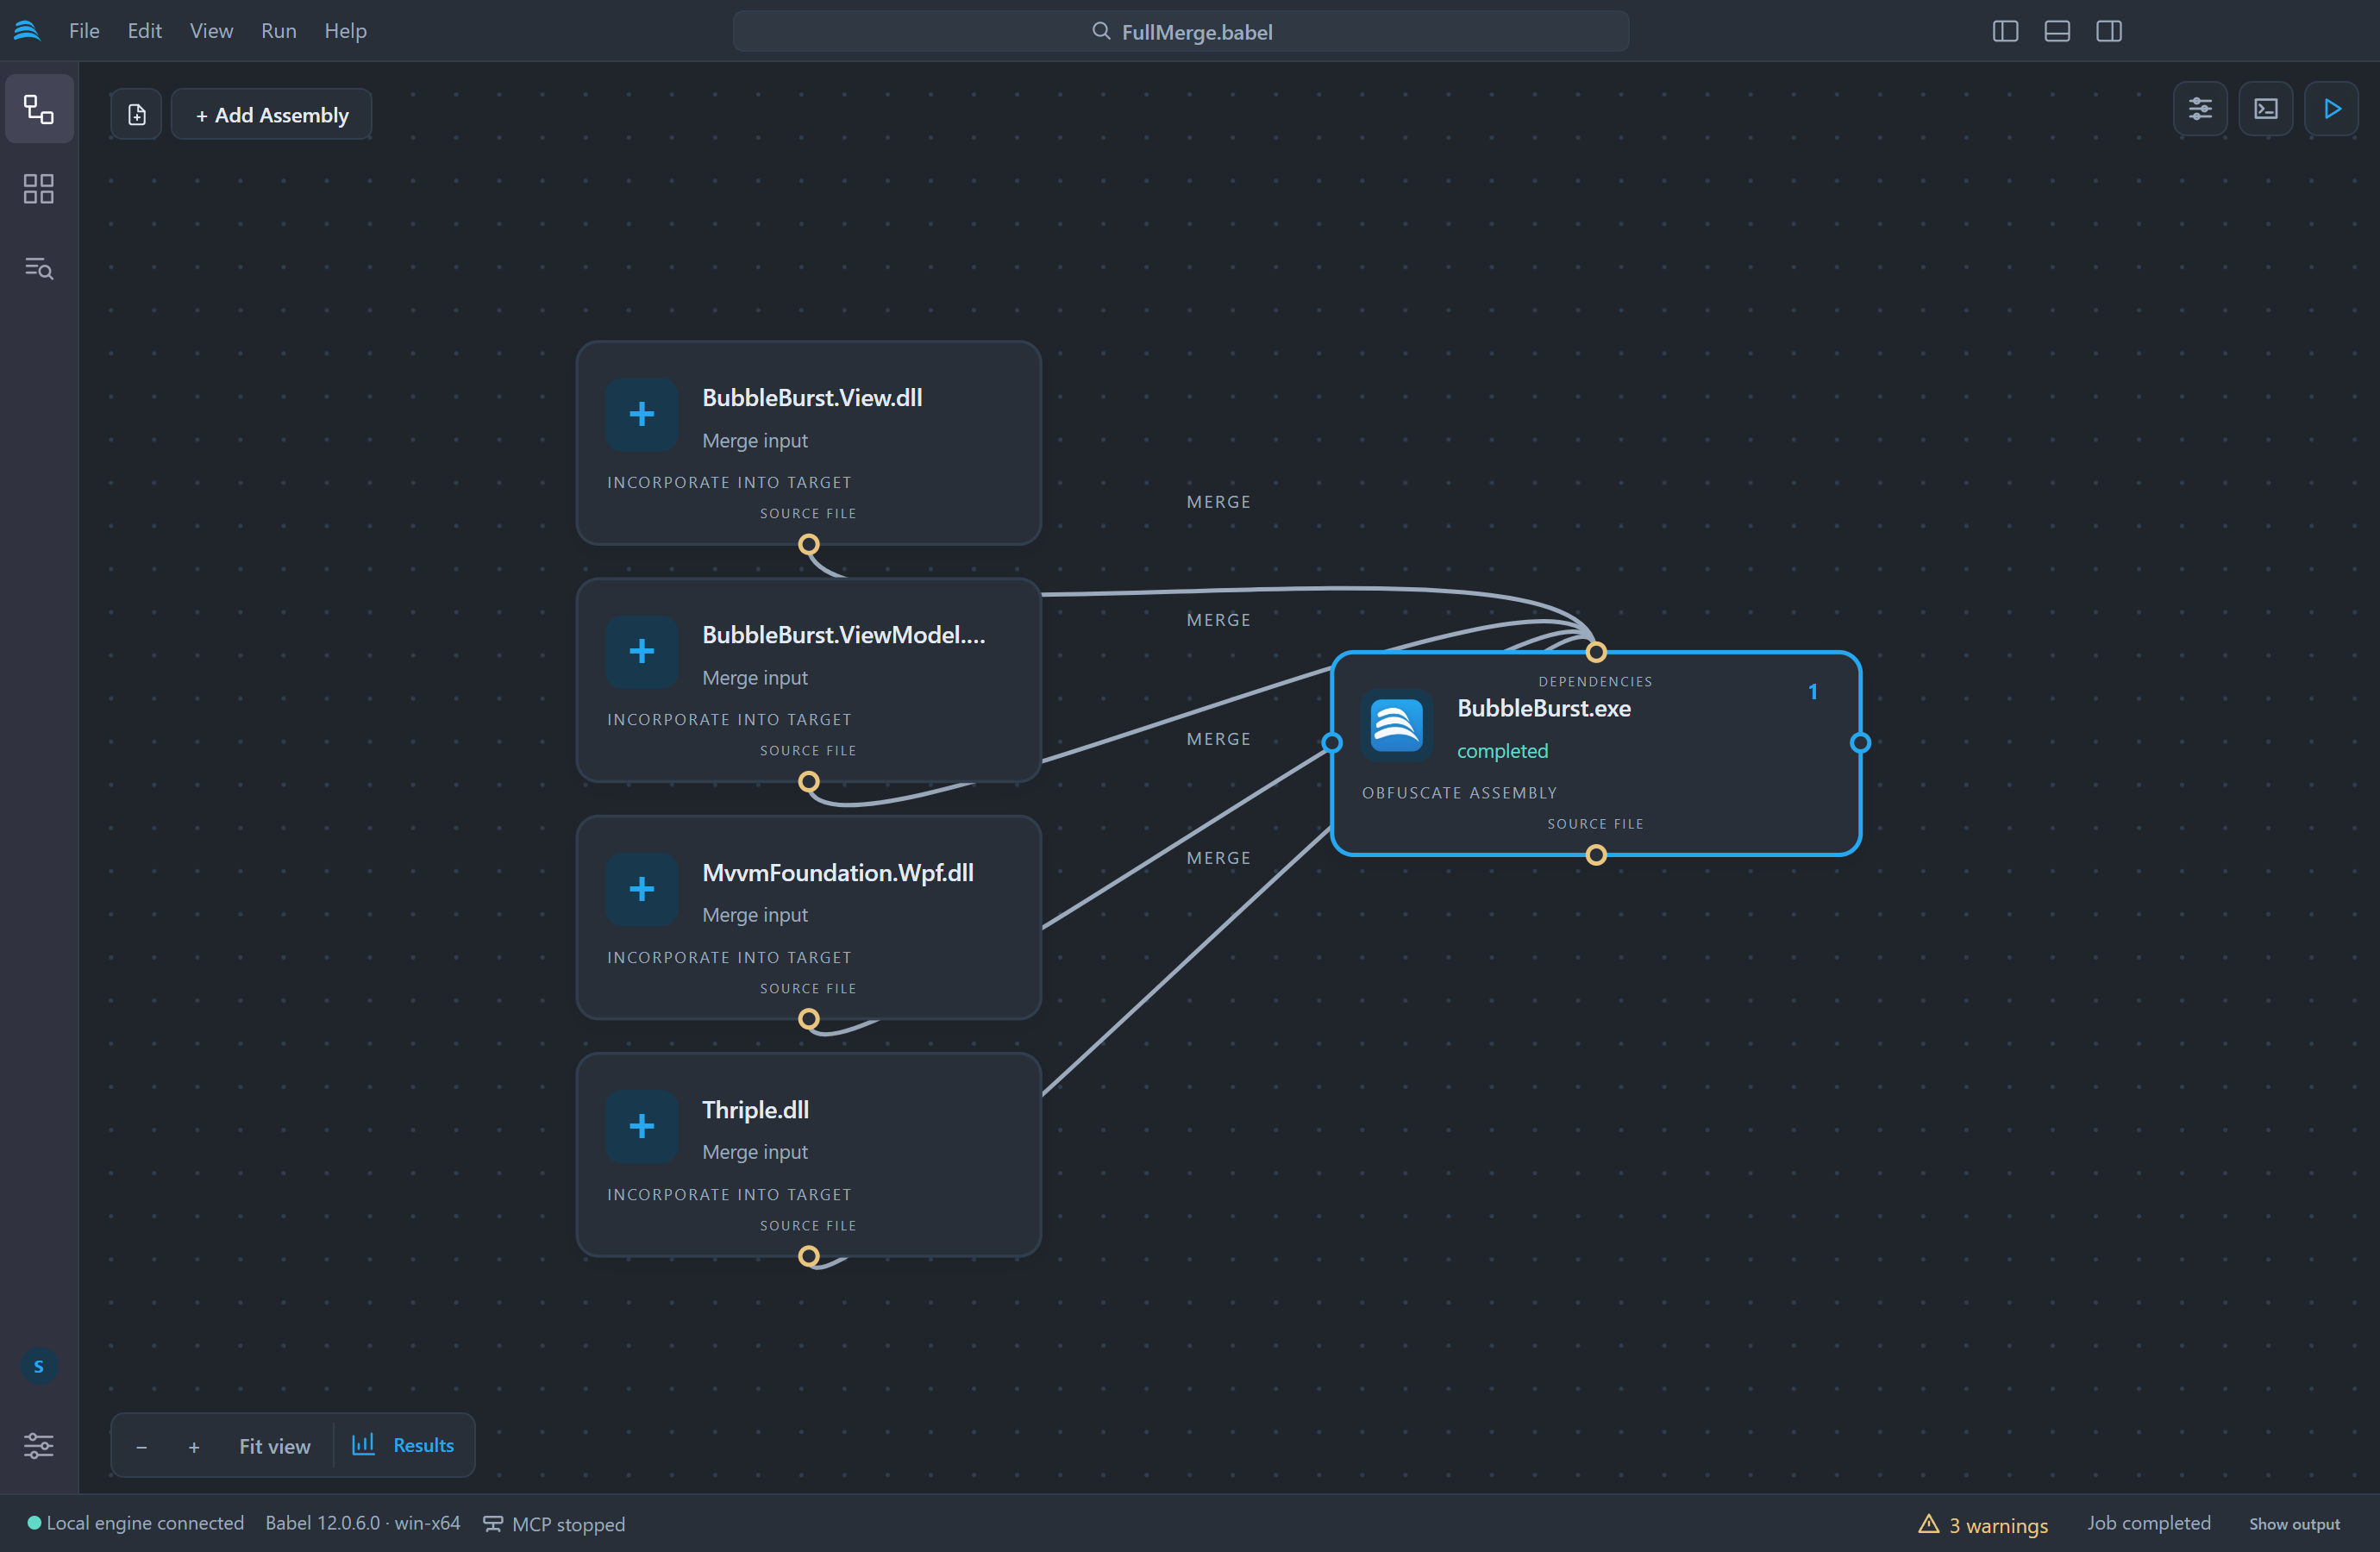Open the Results panel button

coord(403,1445)
